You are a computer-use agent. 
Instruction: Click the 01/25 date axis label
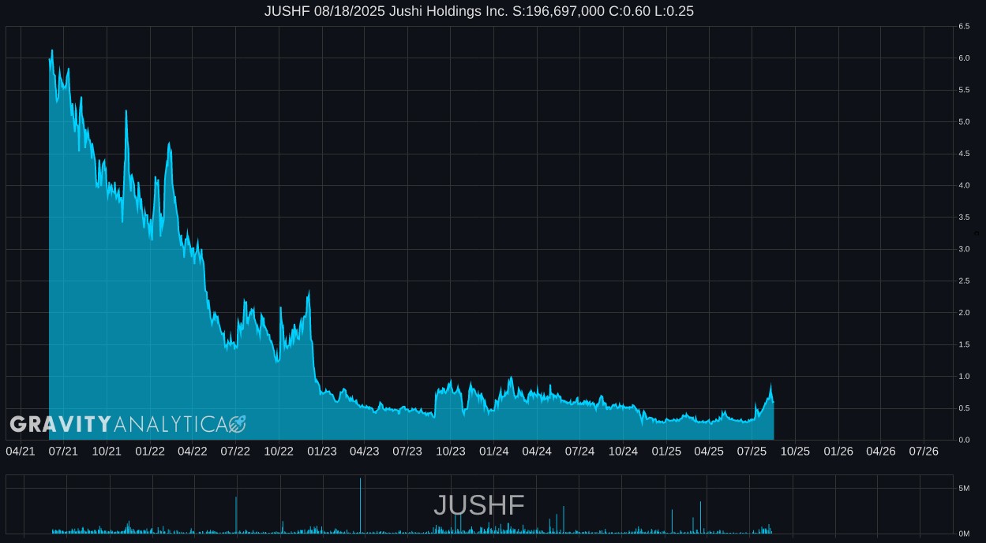coord(666,451)
